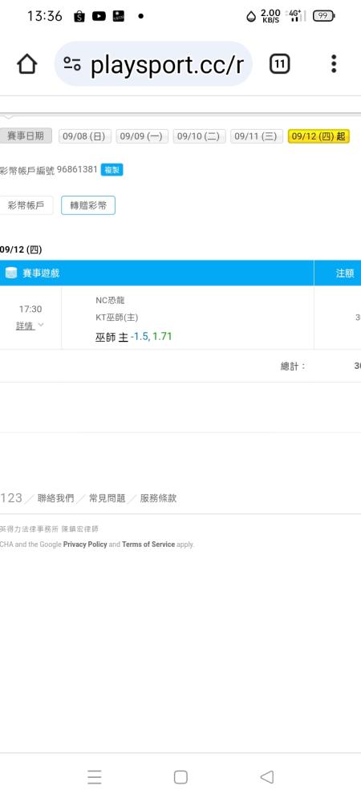Click the 總計 total label

(x=293, y=366)
